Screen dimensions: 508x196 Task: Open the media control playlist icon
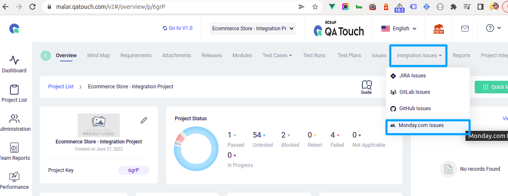click(467, 7)
